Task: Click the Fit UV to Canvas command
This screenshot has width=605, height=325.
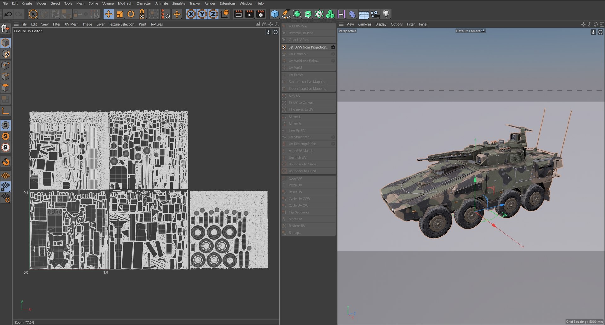Action: point(308,103)
